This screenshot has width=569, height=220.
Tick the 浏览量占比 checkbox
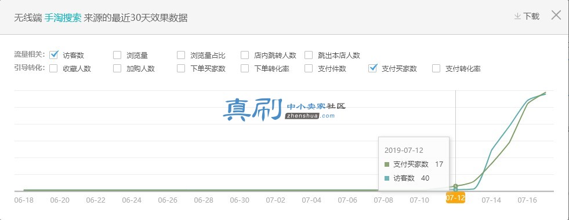point(181,56)
